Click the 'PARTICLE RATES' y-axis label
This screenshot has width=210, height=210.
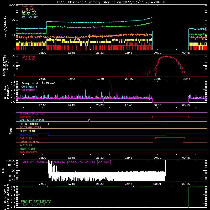click(x=4, y=66)
